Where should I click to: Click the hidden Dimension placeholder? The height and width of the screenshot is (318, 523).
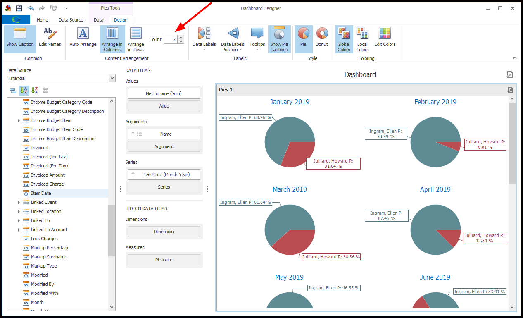coord(164,232)
